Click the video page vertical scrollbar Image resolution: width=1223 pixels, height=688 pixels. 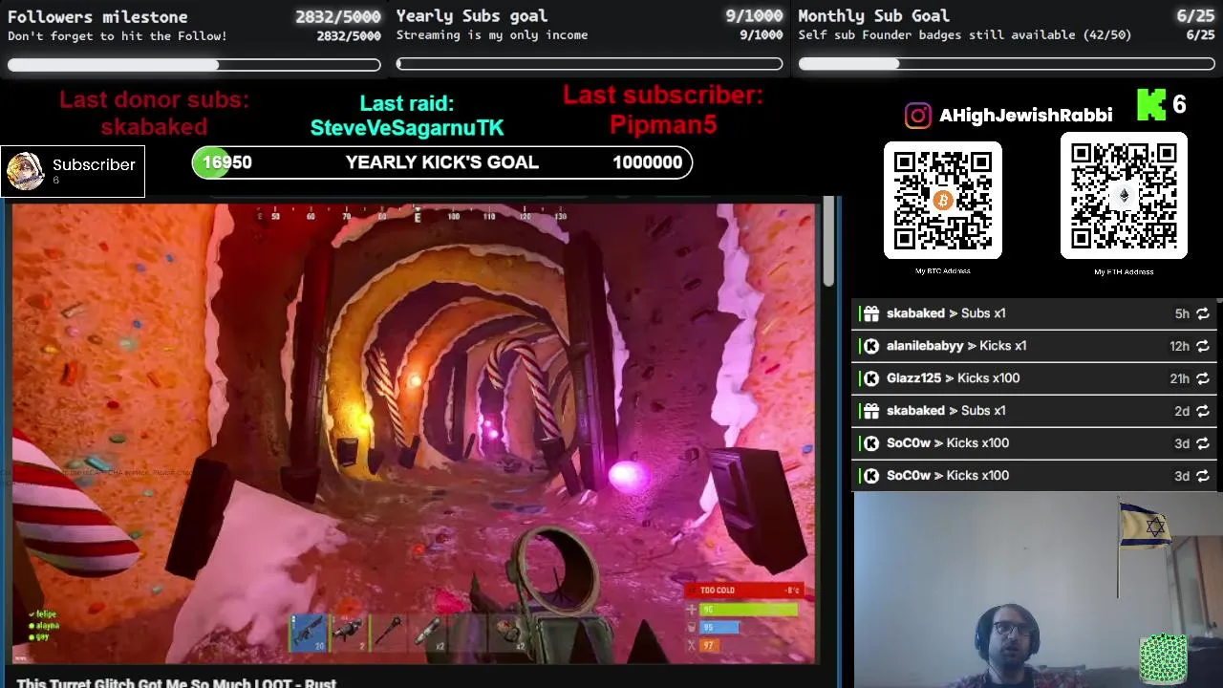tap(828, 244)
